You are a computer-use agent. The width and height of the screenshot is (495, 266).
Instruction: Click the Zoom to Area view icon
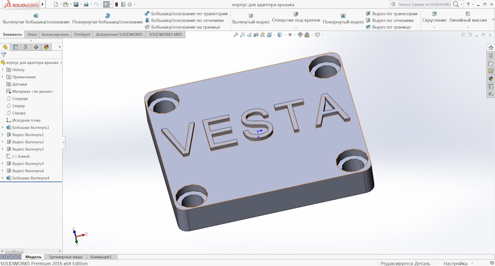(242, 35)
